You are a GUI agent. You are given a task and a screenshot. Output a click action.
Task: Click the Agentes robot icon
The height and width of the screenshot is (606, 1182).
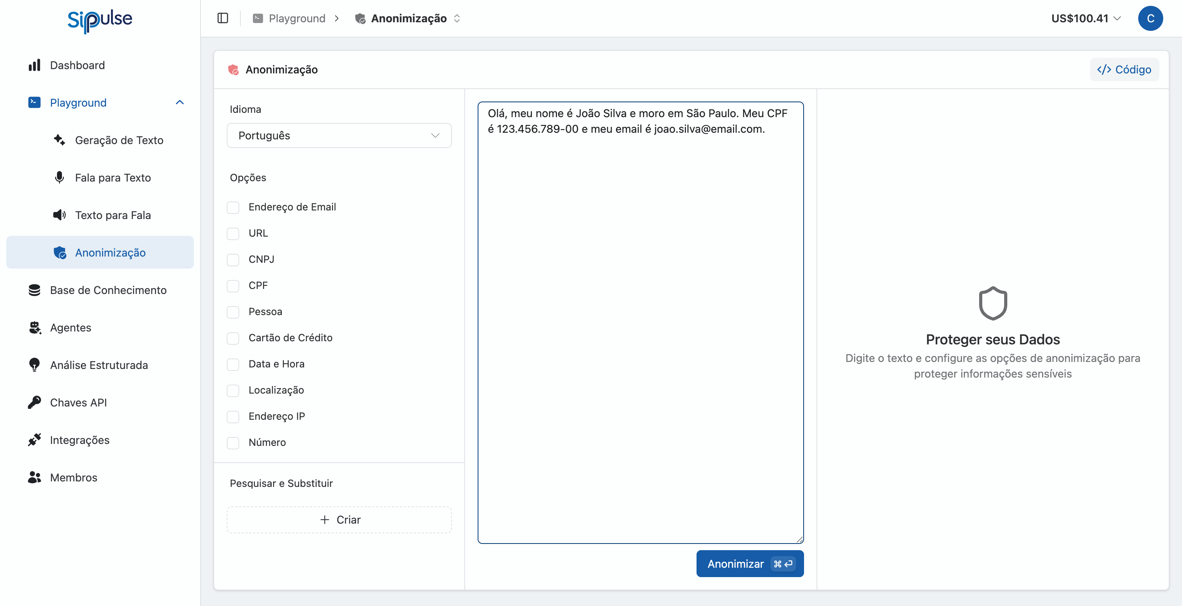[34, 328]
